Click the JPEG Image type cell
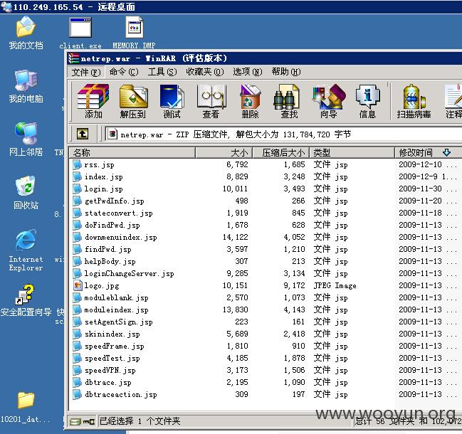 pos(335,285)
